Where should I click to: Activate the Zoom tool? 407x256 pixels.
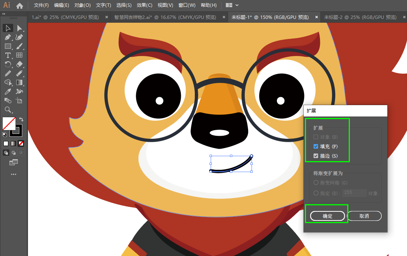click(8, 110)
